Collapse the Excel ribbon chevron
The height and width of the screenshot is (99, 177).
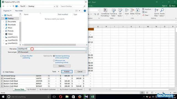tap(176, 18)
